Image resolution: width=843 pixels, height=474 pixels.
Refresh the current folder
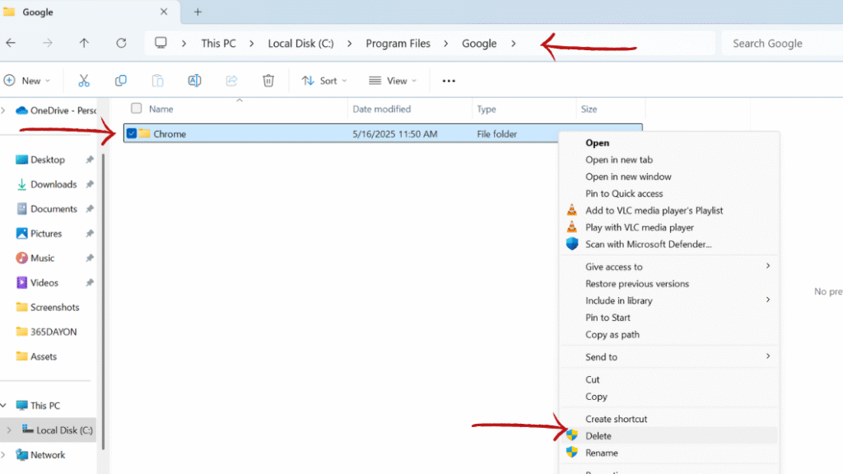pos(122,43)
